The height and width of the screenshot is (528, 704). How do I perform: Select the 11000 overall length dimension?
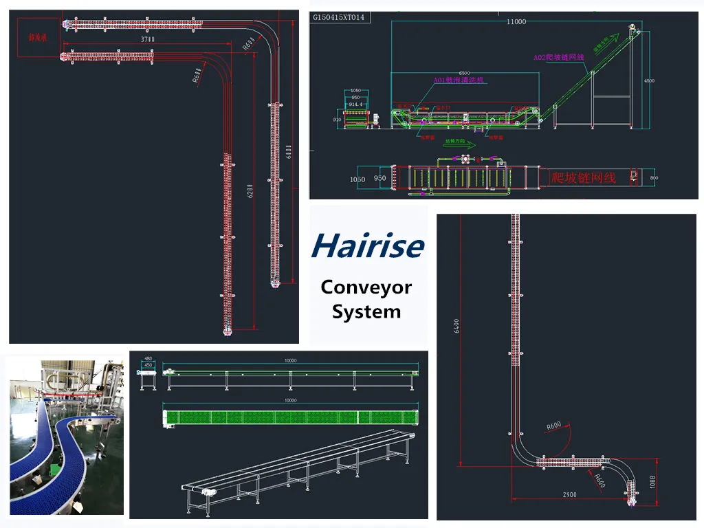516,22
